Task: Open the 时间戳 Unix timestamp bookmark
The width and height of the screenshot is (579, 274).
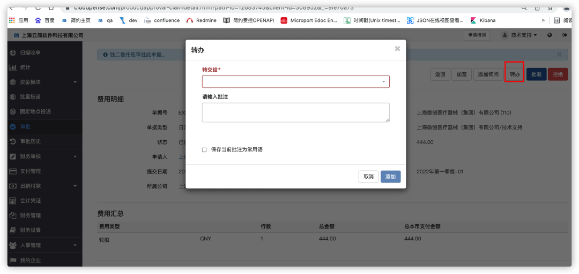Action: (372, 21)
